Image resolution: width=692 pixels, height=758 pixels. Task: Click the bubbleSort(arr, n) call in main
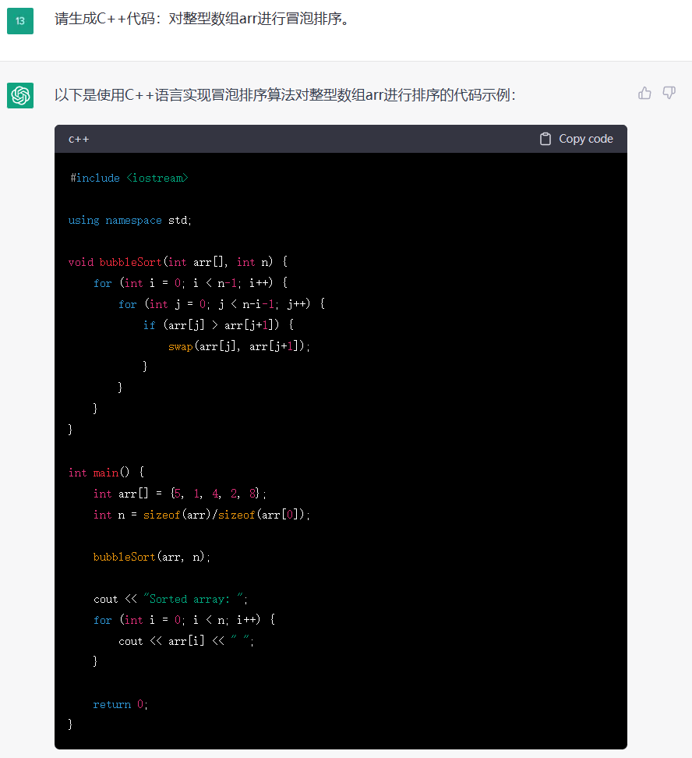pos(152,557)
